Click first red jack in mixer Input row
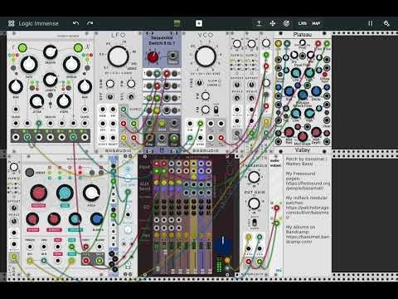The height and width of the screenshot is (299, 398). pos(157,164)
